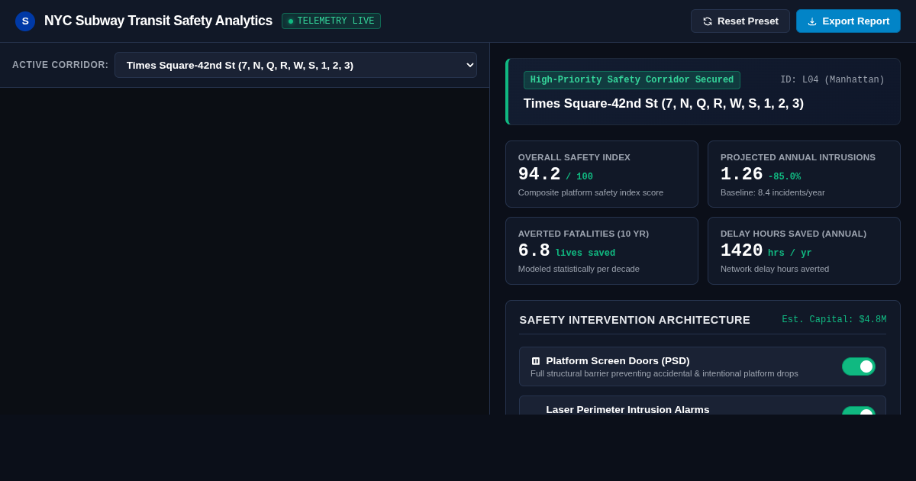
Task: Click the Platform Screen Doors door icon
Action: 536,361
